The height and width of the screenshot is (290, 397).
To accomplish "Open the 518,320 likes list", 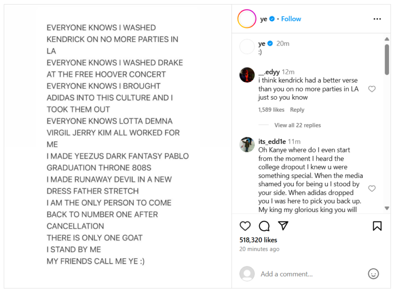I will click(x=258, y=240).
